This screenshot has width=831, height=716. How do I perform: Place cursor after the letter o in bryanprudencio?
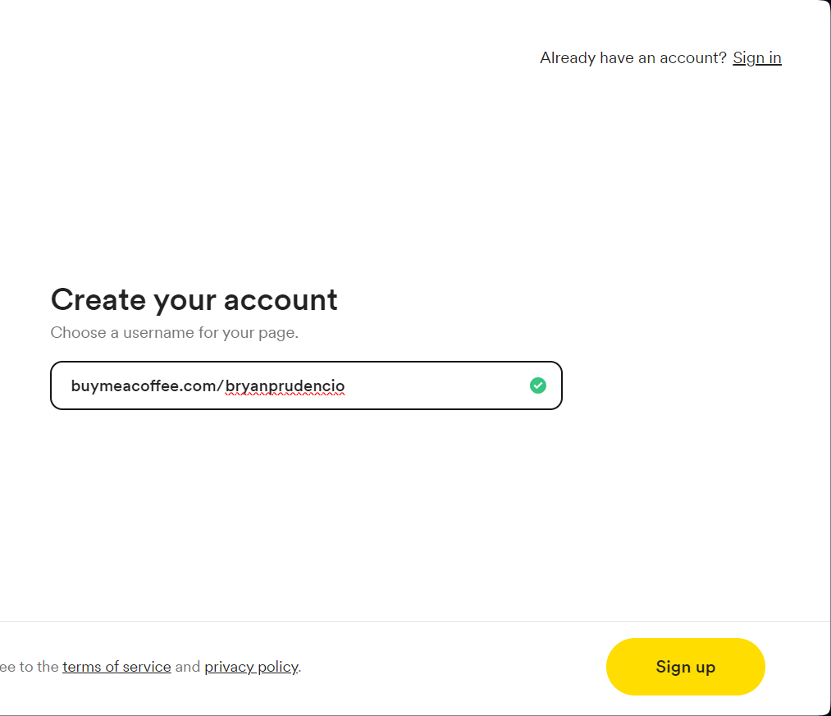(345, 385)
